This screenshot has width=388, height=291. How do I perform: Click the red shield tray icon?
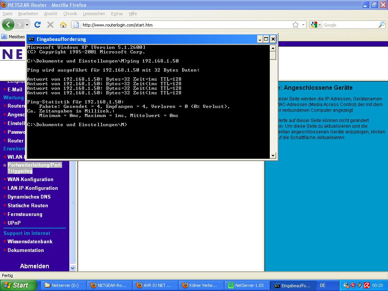pyautogui.click(x=353, y=285)
